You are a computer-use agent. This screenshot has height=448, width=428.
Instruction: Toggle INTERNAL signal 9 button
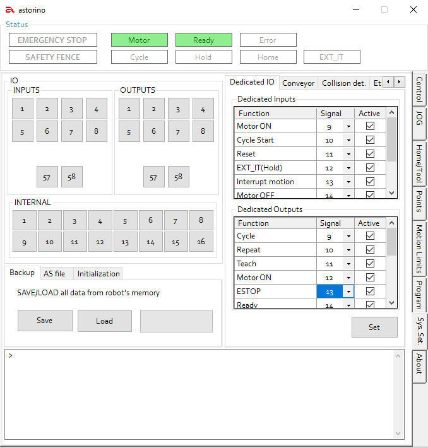[x=25, y=242]
